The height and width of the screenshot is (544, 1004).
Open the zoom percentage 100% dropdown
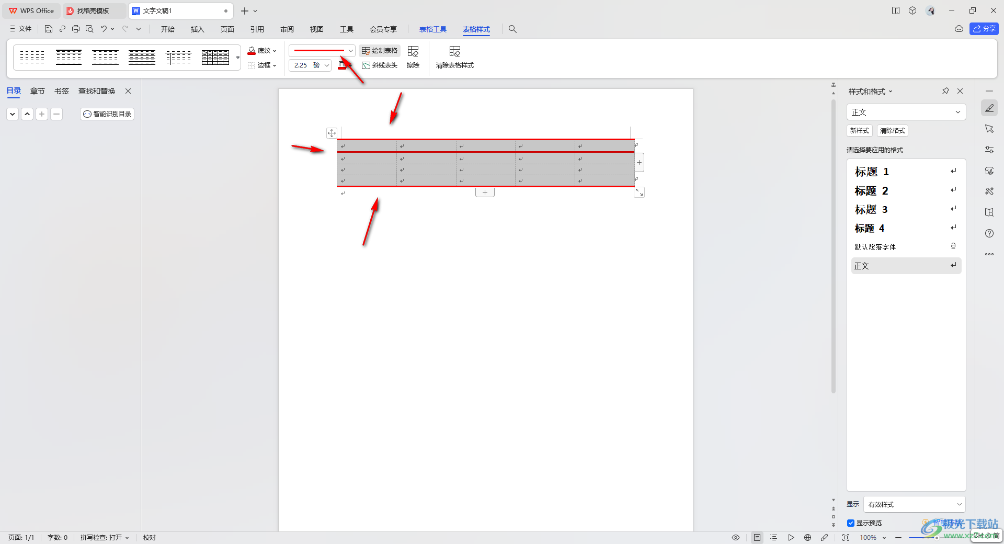(x=873, y=537)
